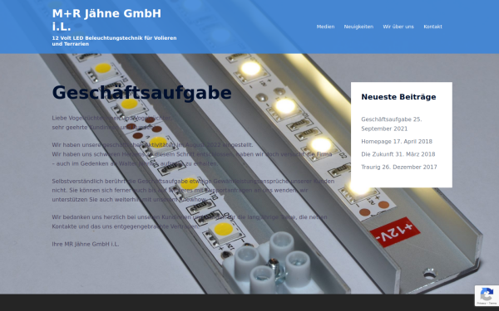This screenshot has height=311, width=499.
Task: Click the reCAPTCHA badge icon
Action: [487, 295]
